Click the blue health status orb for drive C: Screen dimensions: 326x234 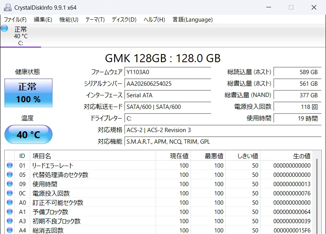tap(4, 28)
